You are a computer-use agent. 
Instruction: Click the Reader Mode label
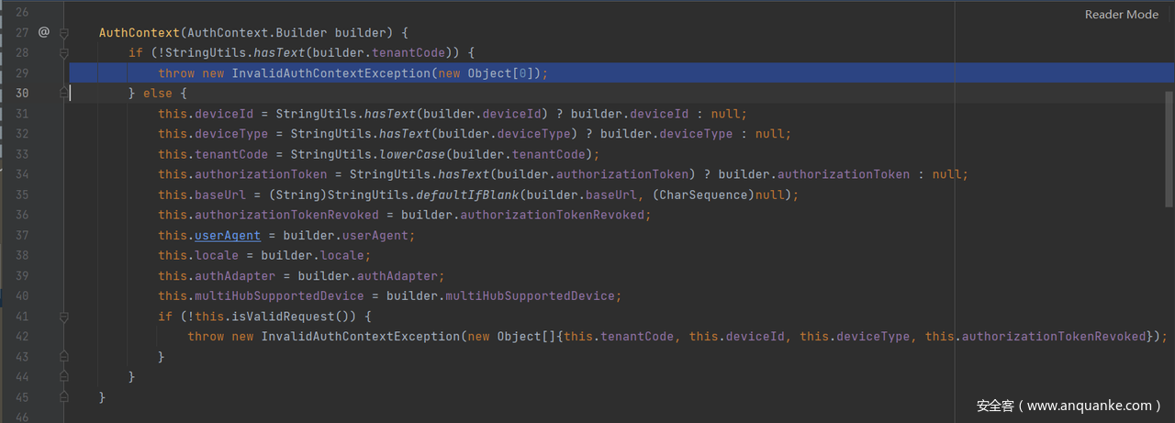(x=1121, y=15)
